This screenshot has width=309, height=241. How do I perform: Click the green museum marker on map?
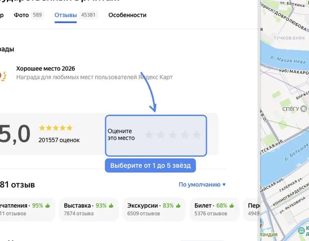point(301,230)
